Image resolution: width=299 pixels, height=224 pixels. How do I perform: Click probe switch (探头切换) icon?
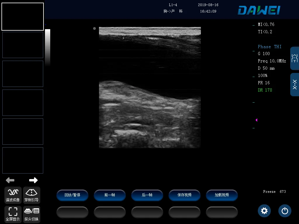(32, 214)
